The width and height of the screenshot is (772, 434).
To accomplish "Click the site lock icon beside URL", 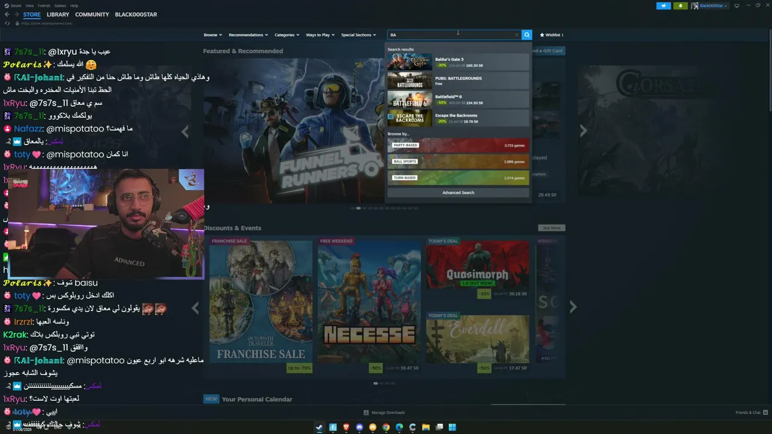I will point(17,23).
